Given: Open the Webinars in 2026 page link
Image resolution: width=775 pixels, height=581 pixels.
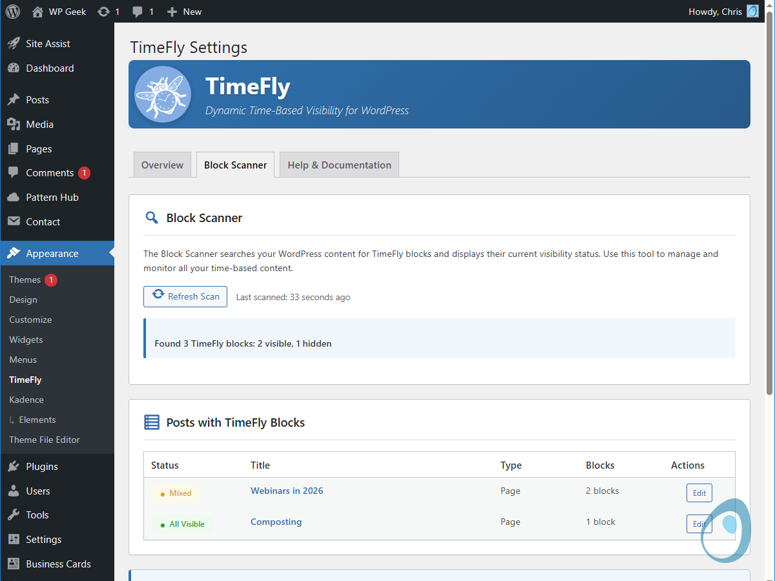Looking at the screenshot, I should point(287,491).
